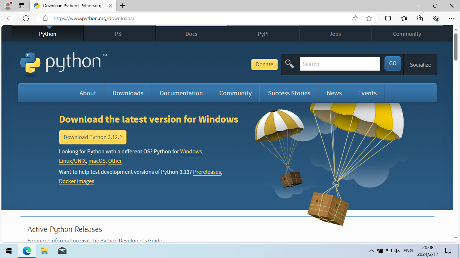
Task: Click the page scrollbar up arrow
Action: click(456, 29)
